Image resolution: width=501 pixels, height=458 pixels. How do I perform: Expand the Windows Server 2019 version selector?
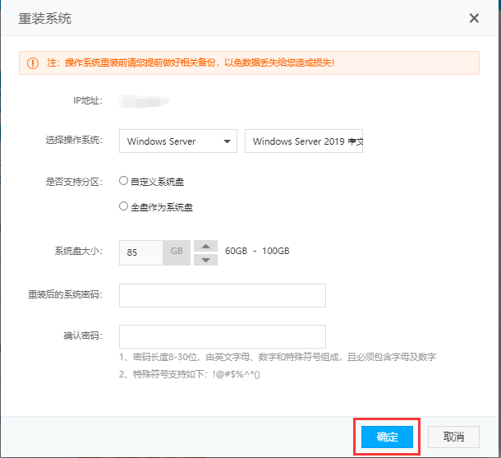304,141
